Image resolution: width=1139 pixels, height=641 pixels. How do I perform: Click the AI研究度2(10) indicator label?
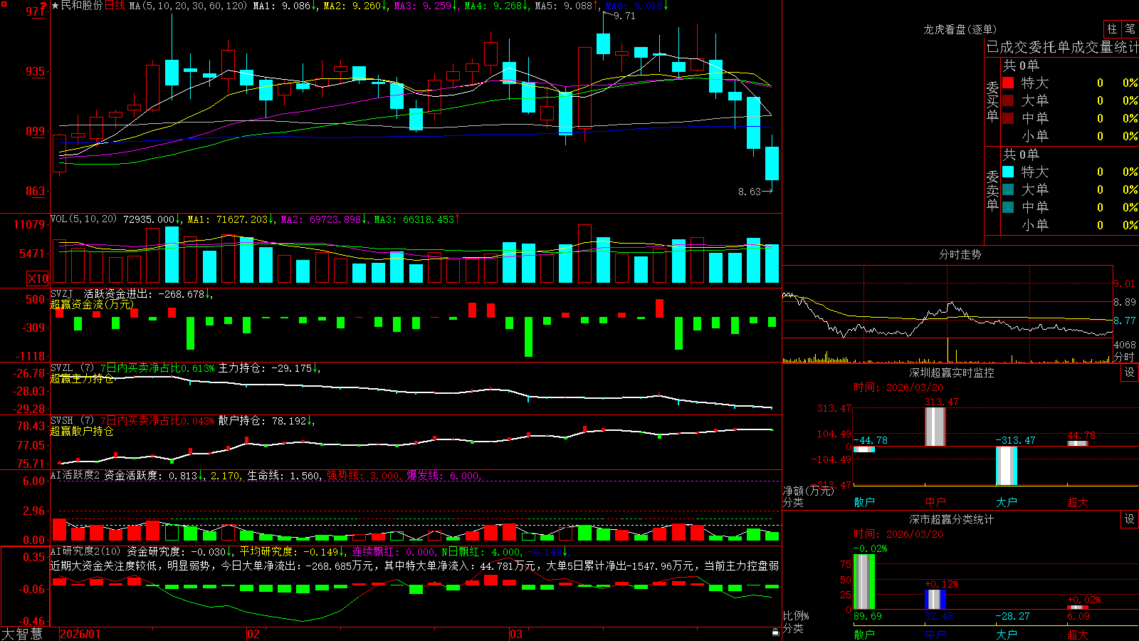coord(85,551)
